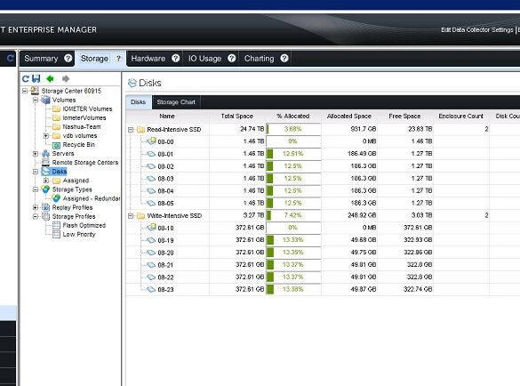This screenshot has height=386, width=520.
Task: Open help for the Hardware tab
Action: pyautogui.click(x=176, y=59)
